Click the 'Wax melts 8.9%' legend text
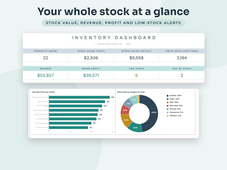 click(x=176, y=106)
